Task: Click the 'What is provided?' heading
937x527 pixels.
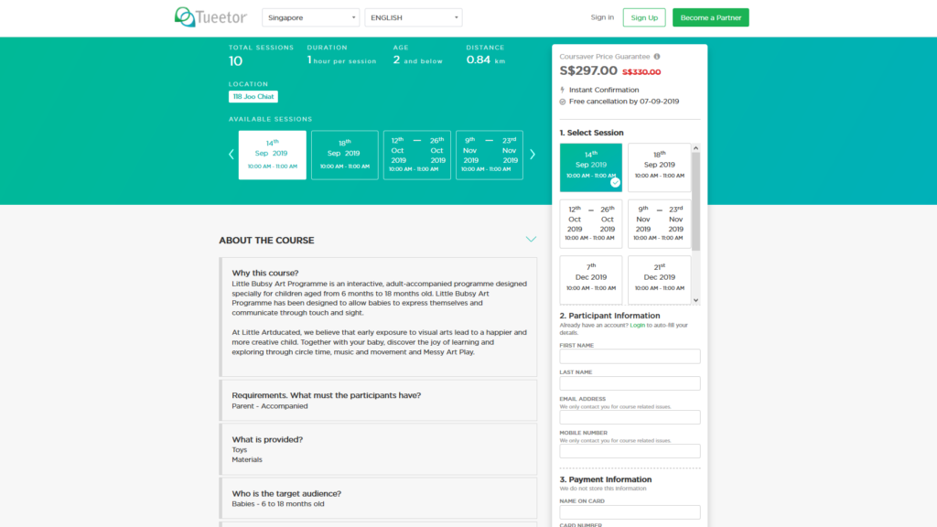Action: 267,439
